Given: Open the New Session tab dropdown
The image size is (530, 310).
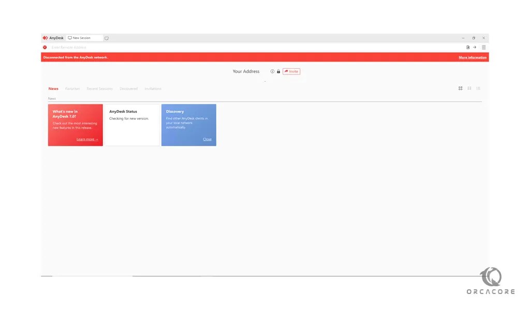Looking at the screenshot, I should click(x=83, y=37).
